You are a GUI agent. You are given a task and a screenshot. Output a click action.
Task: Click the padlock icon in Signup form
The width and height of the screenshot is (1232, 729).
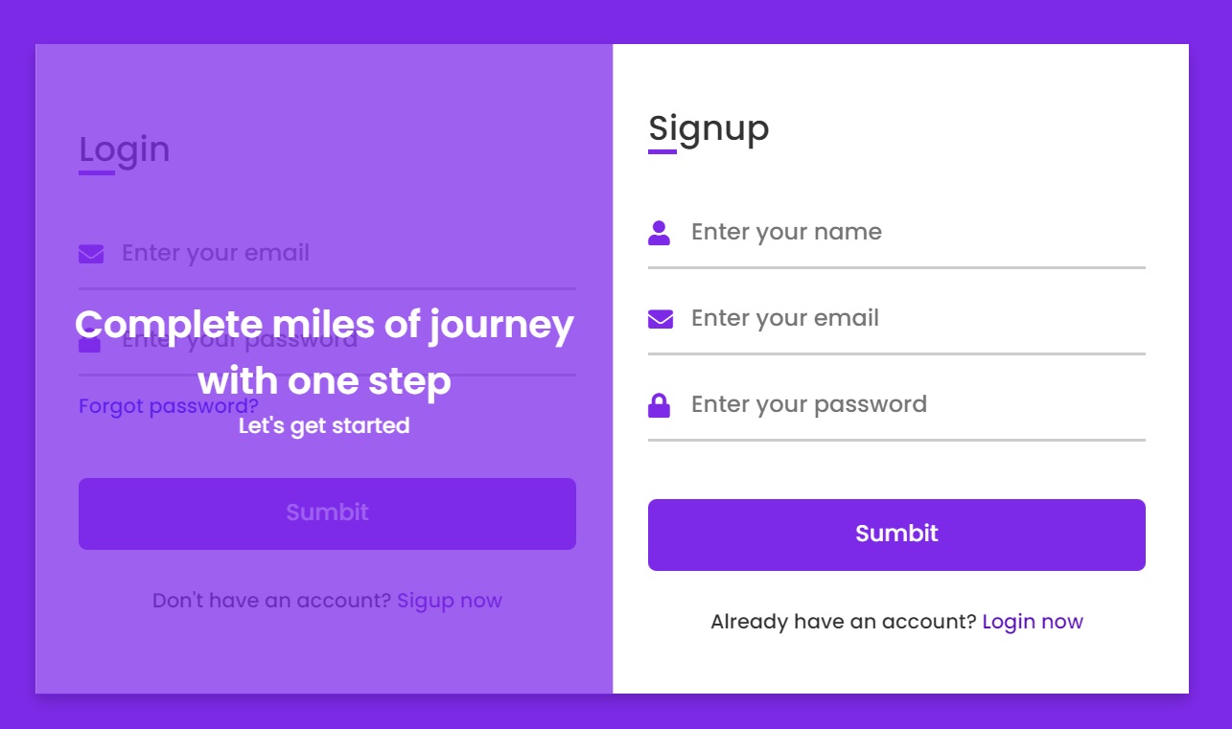[x=659, y=405]
